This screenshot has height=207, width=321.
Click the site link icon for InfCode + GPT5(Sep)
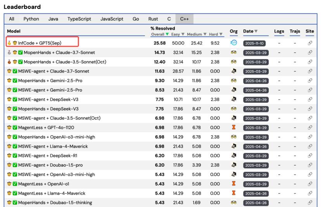click(310, 43)
